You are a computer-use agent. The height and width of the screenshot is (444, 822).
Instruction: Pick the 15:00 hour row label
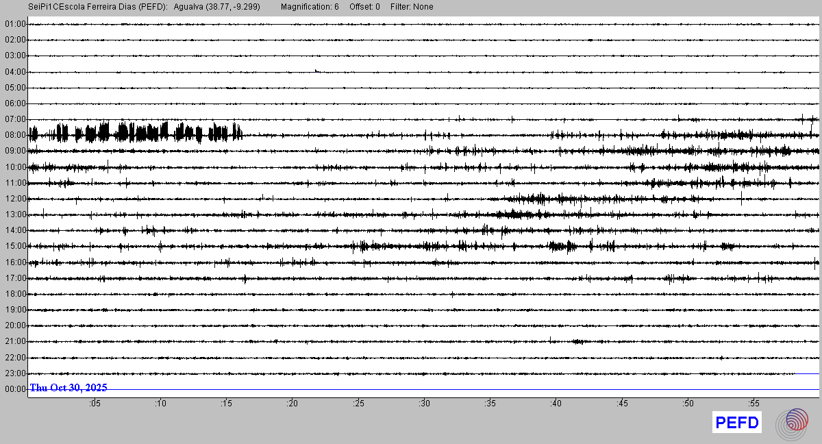click(14, 246)
